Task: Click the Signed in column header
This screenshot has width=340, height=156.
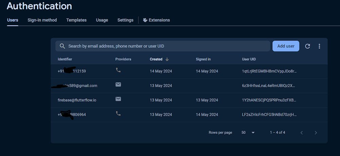Action: tap(203, 59)
